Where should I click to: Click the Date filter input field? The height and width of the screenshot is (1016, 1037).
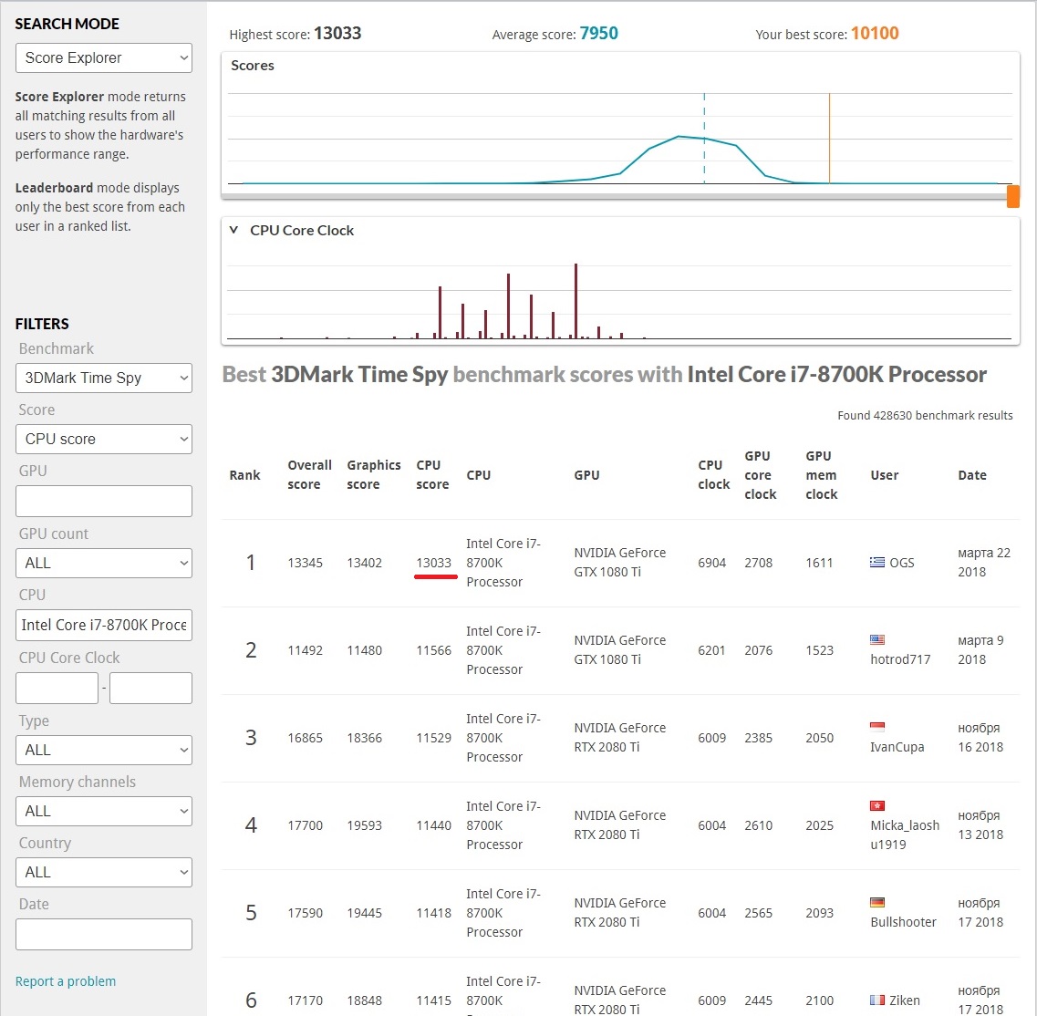(x=104, y=934)
